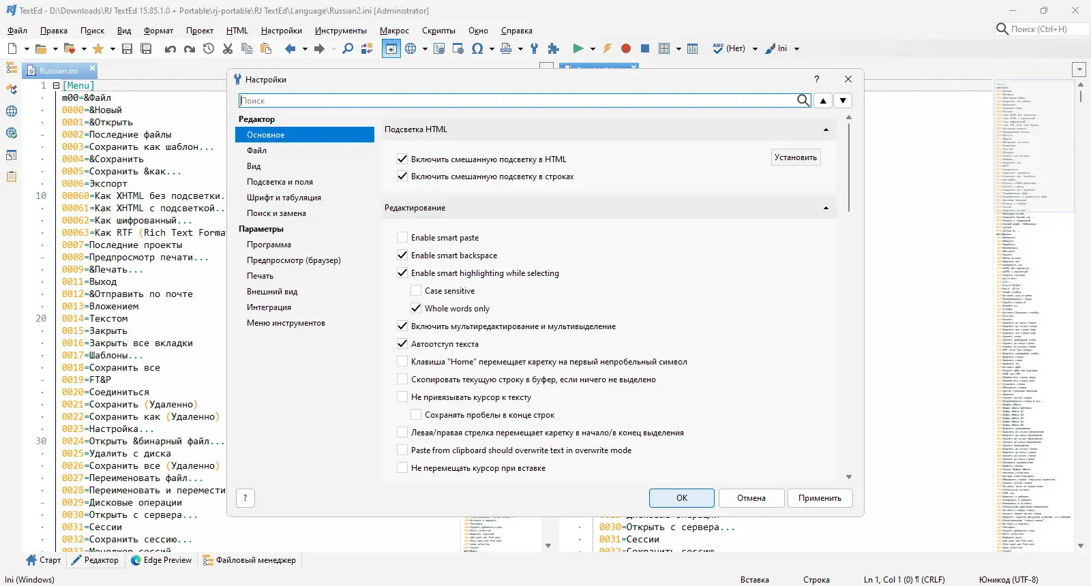Collapse the [Menu] fold marker in editor

pyautogui.click(x=56, y=86)
